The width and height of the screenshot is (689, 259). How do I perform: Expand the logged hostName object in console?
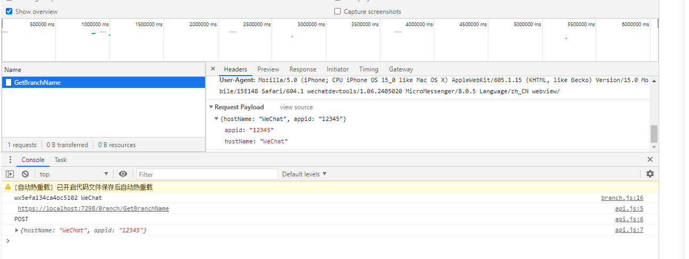17,230
